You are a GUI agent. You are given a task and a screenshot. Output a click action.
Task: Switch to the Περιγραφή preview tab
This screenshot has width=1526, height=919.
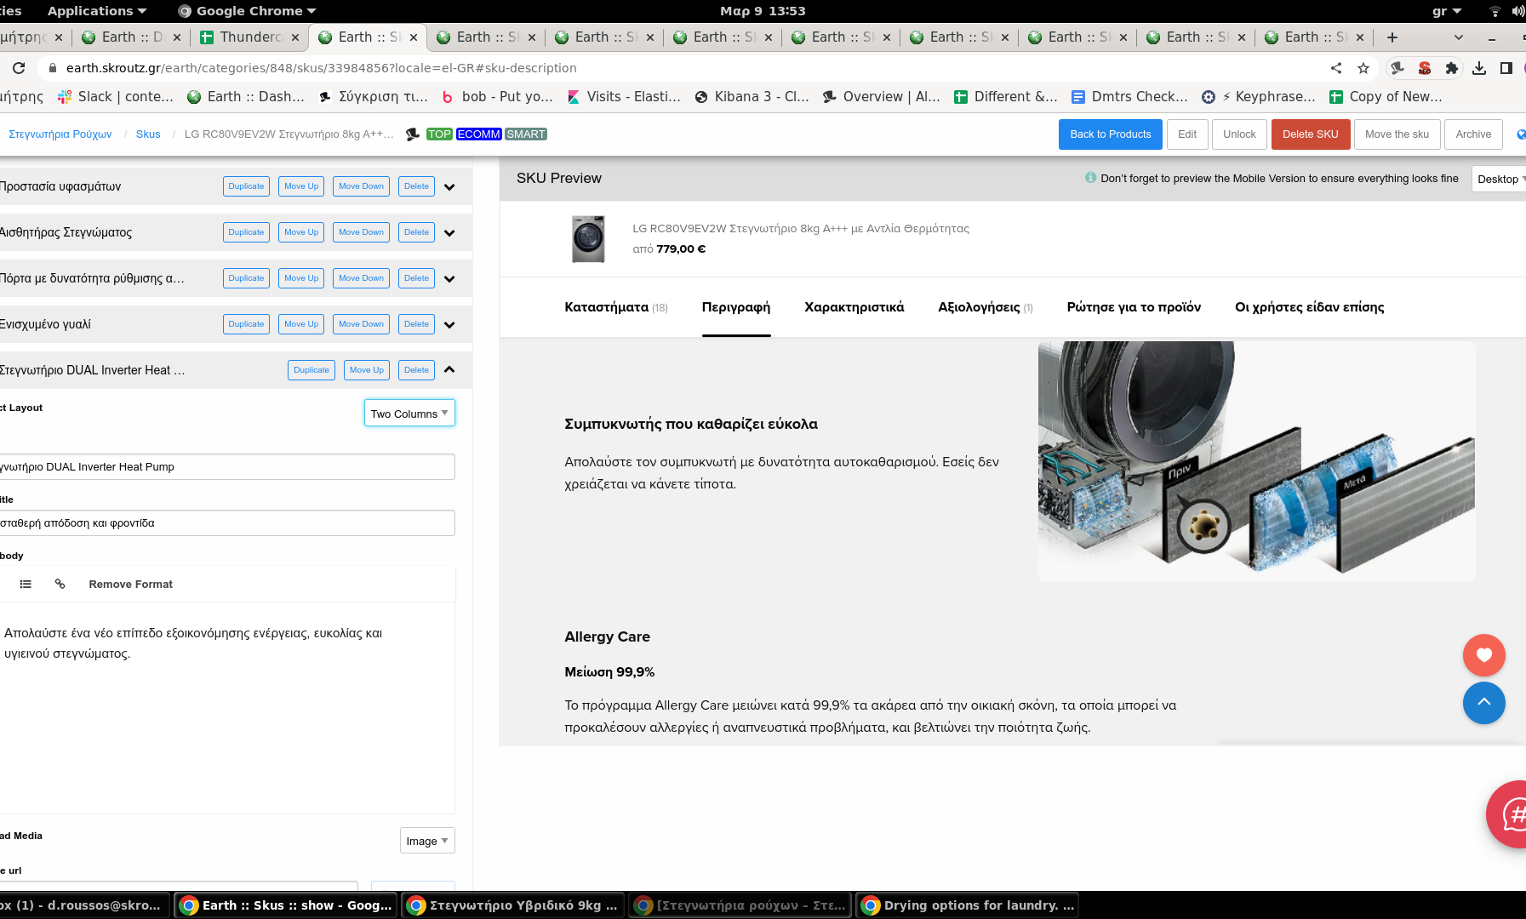736,307
